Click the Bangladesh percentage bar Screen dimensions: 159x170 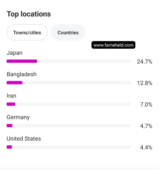coord(15,83)
